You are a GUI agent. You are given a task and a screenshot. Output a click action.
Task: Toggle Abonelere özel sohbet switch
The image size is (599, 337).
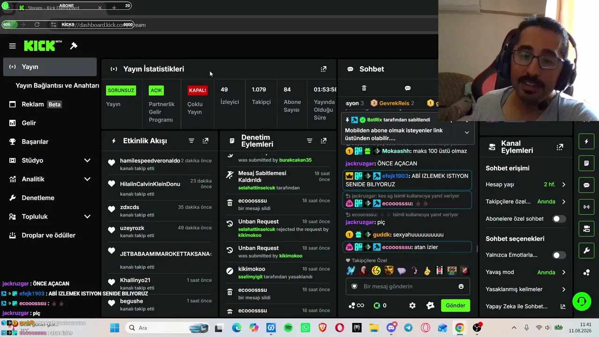559,219
